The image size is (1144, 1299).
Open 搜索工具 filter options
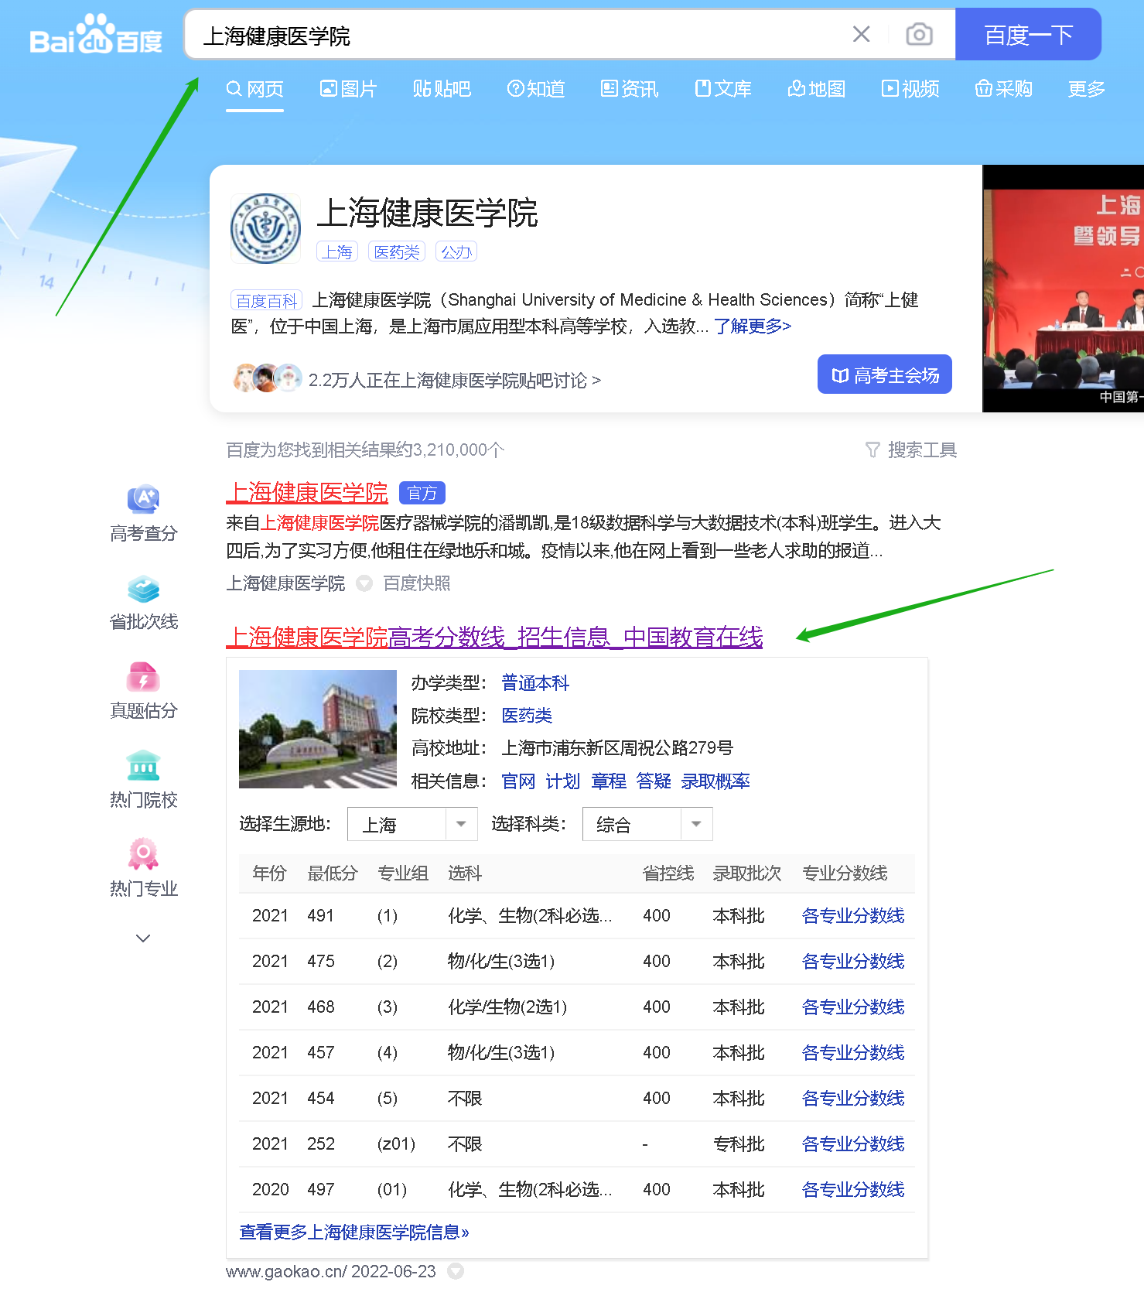tap(910, 450)
